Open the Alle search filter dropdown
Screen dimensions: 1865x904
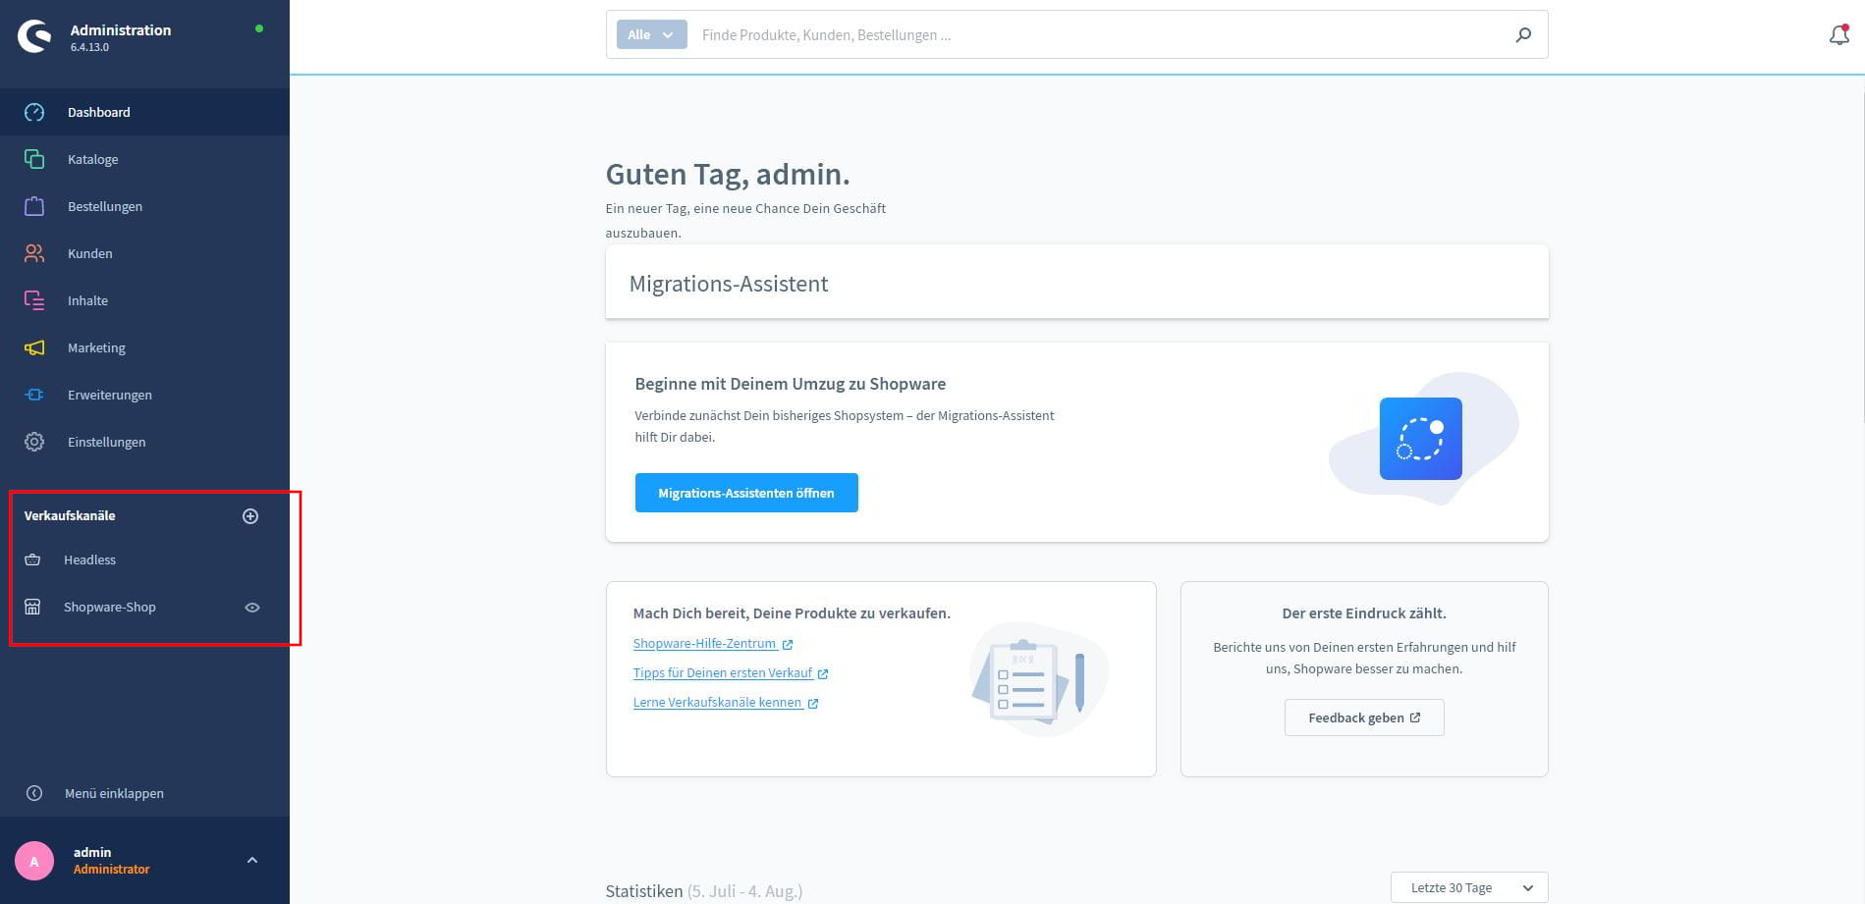pyautogui.click(x=651, y=34)
